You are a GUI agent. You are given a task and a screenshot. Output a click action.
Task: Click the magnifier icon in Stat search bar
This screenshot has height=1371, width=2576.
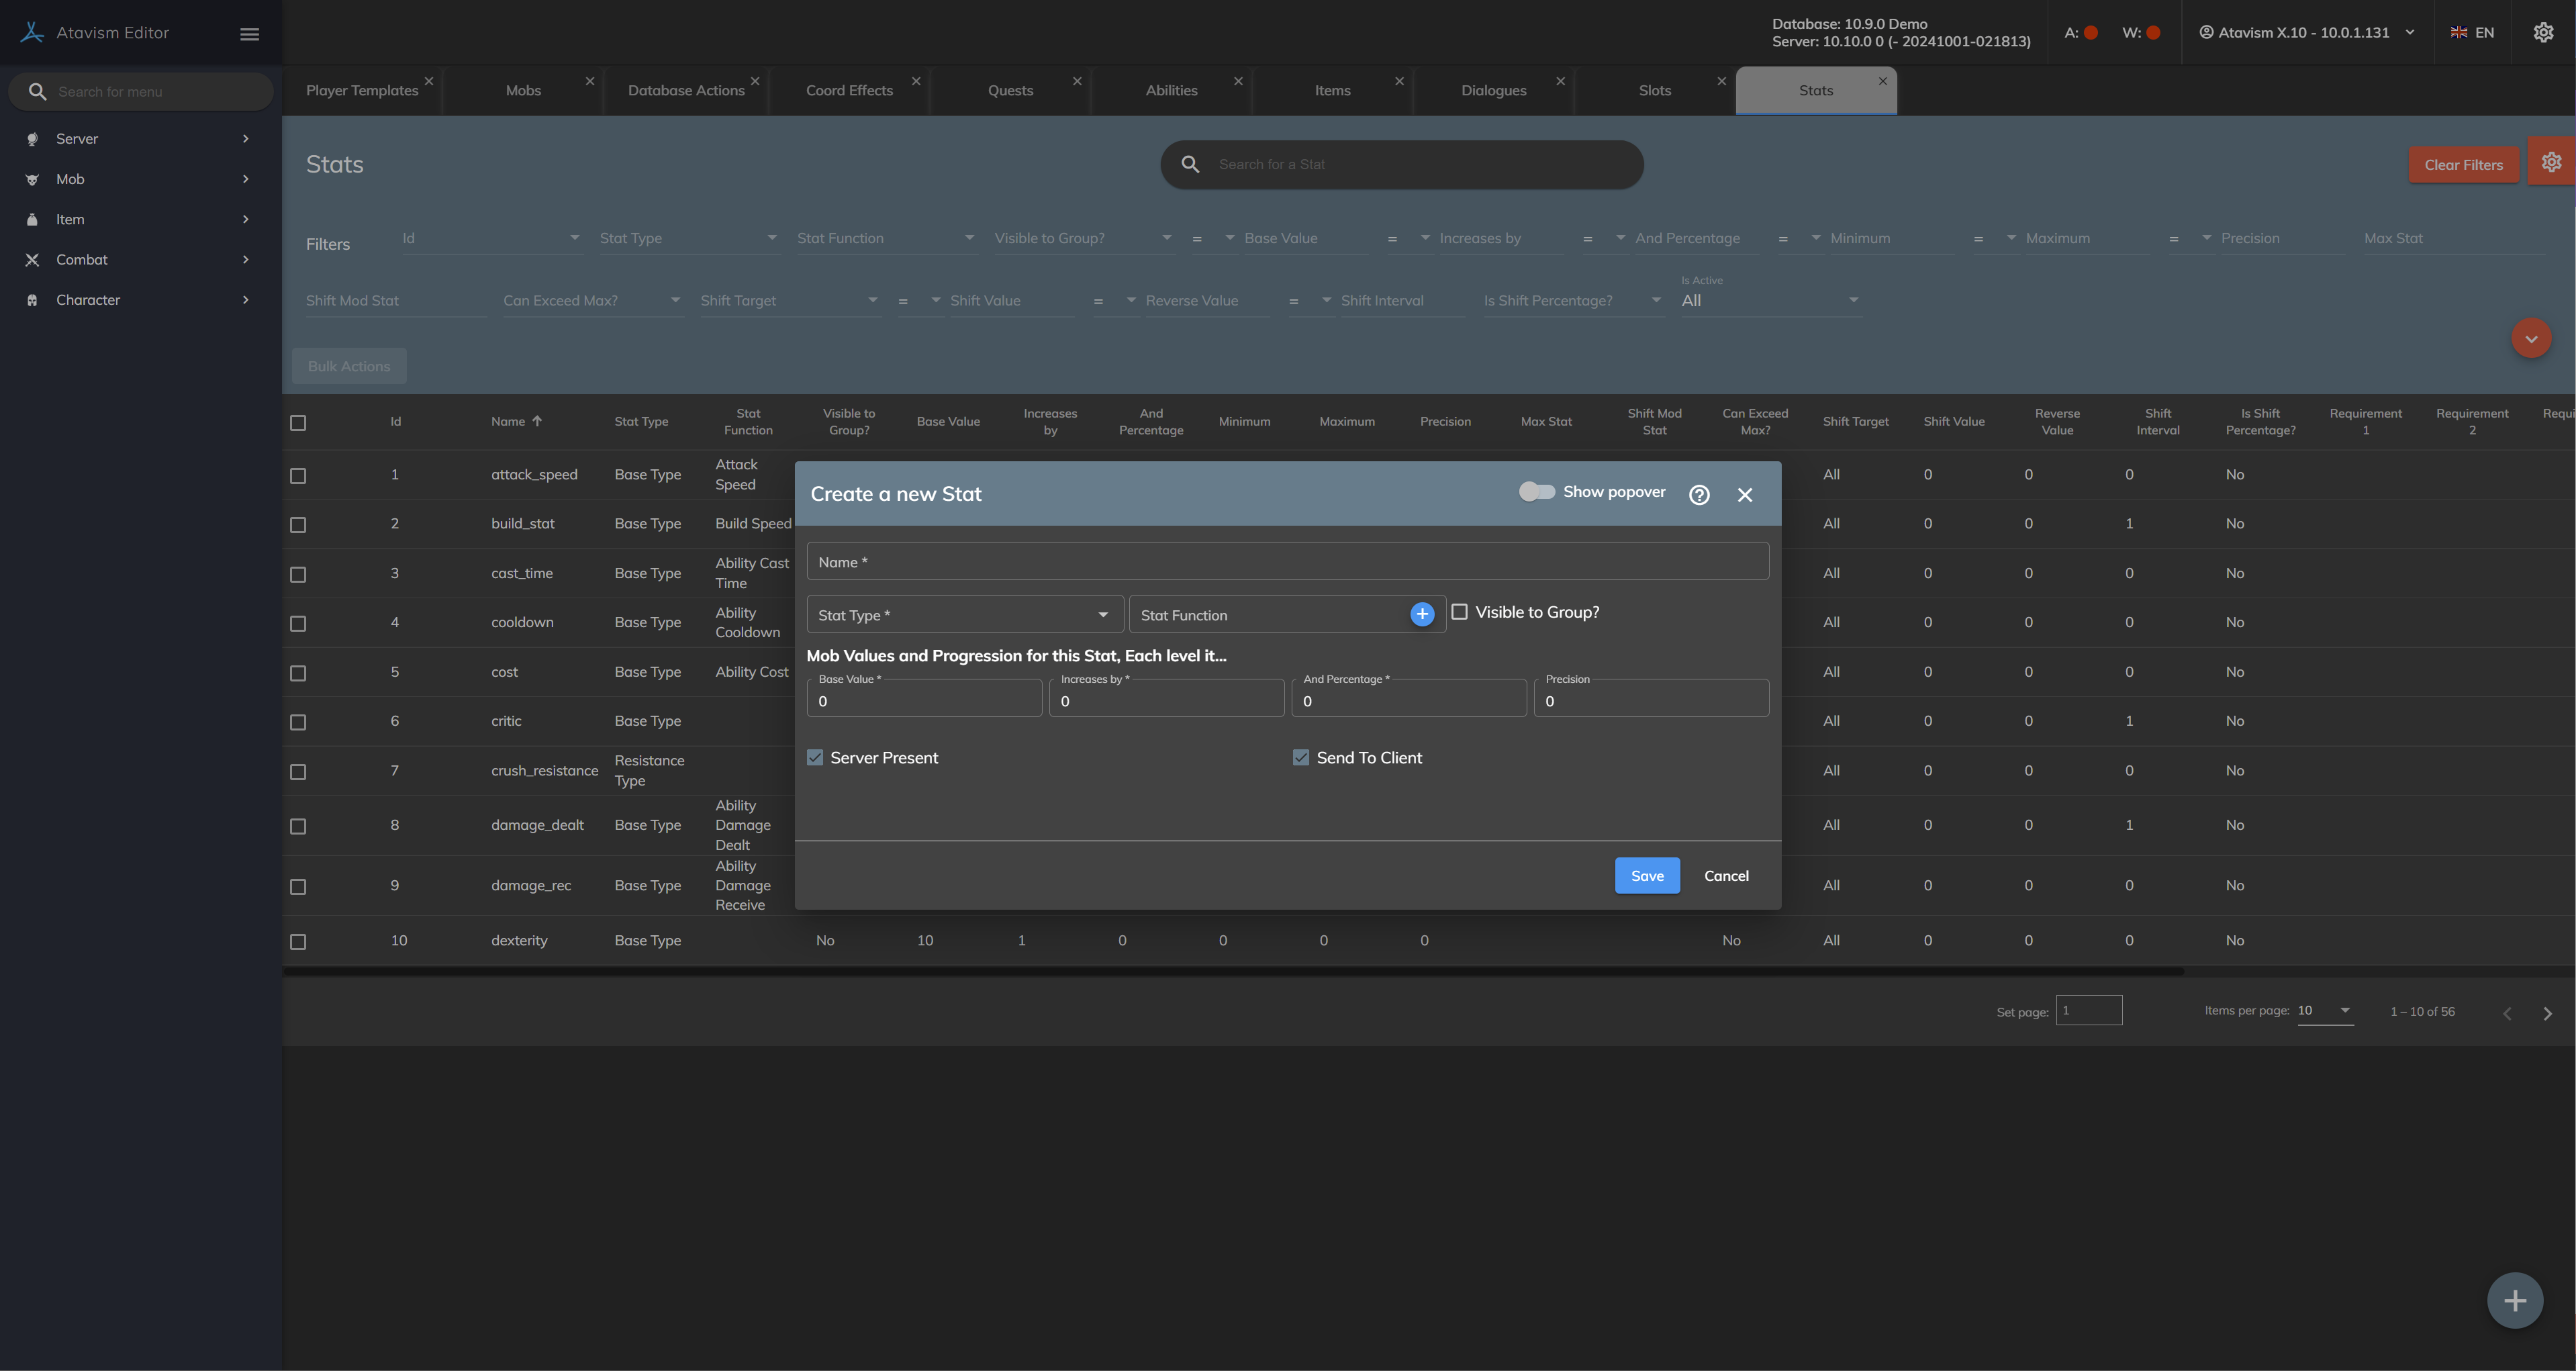pyautogui.click(x=1190, y=164)
